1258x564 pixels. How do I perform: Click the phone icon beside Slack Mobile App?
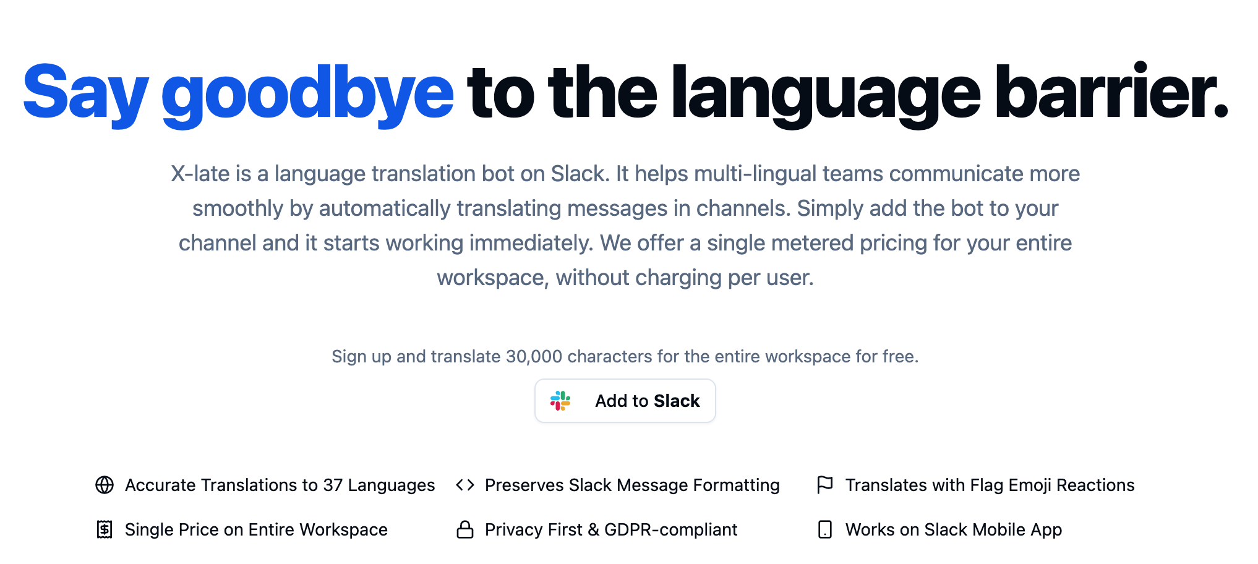click(825, 529)
